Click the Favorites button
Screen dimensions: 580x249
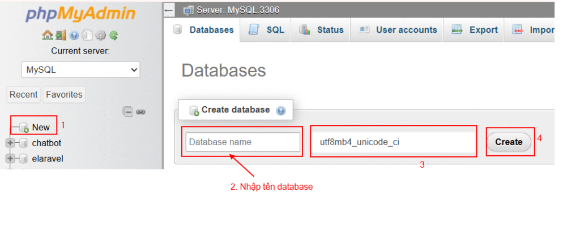(x=64, y=95)
